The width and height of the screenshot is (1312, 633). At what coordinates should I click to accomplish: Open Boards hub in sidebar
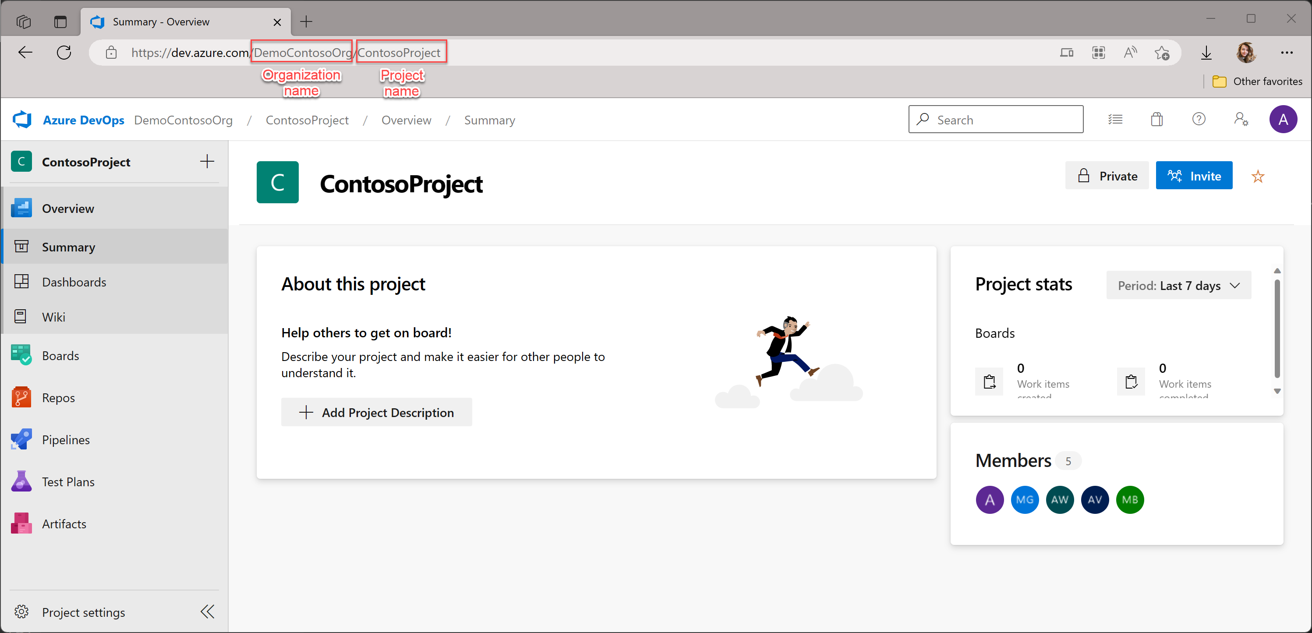coord(60,355)
